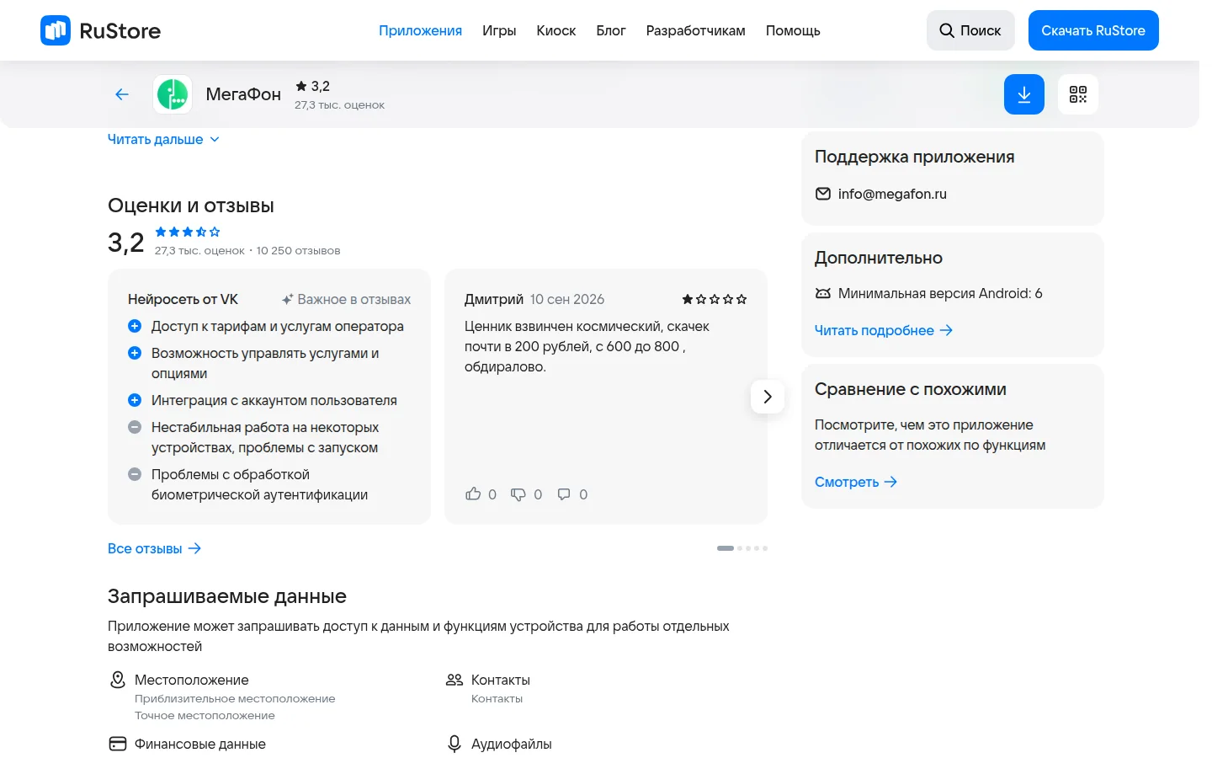Screen dimensions: 1212x758
Task: Click the Приблизительное местоположение text
Action: pos(235,698)
